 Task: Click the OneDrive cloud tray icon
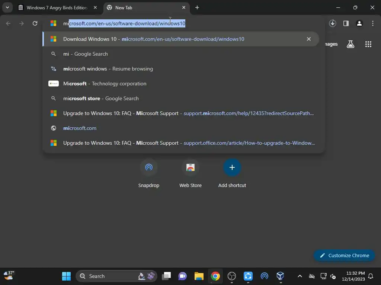pyautogui.click(x=312, y=276)
